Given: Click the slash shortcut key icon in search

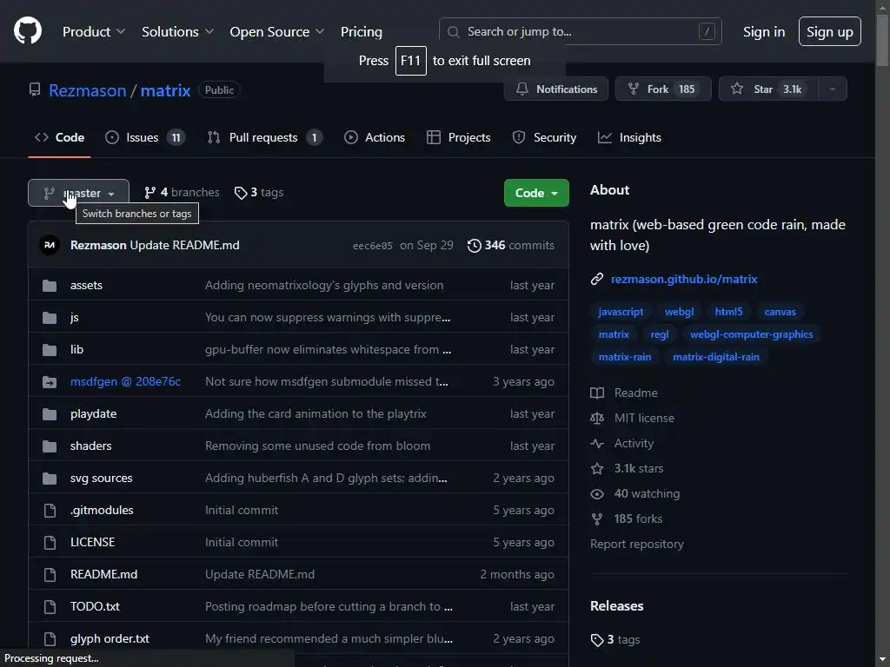Looking at the screenshot, I should (707, 32).
